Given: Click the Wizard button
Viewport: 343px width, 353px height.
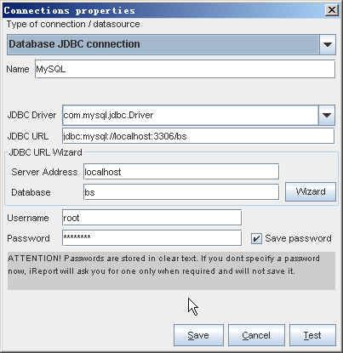Looking at the screenshot, I should 311,191.
